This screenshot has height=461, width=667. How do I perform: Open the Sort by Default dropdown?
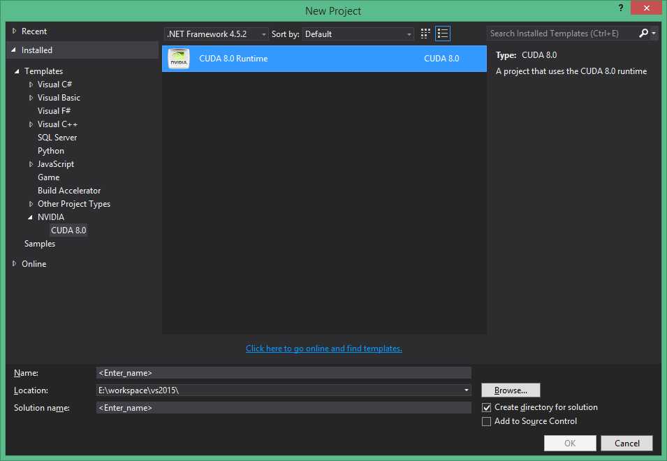click(358, 34)
